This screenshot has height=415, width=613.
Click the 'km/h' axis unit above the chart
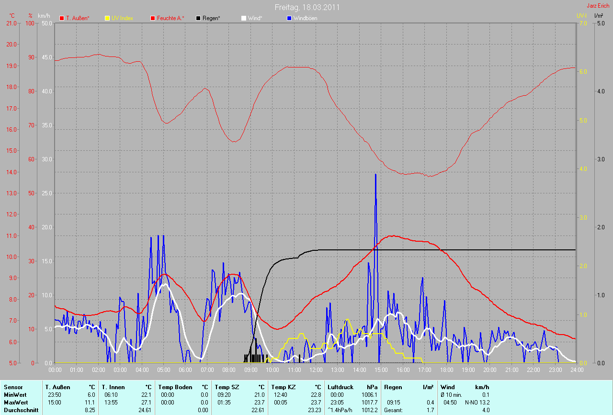point(44,16)
